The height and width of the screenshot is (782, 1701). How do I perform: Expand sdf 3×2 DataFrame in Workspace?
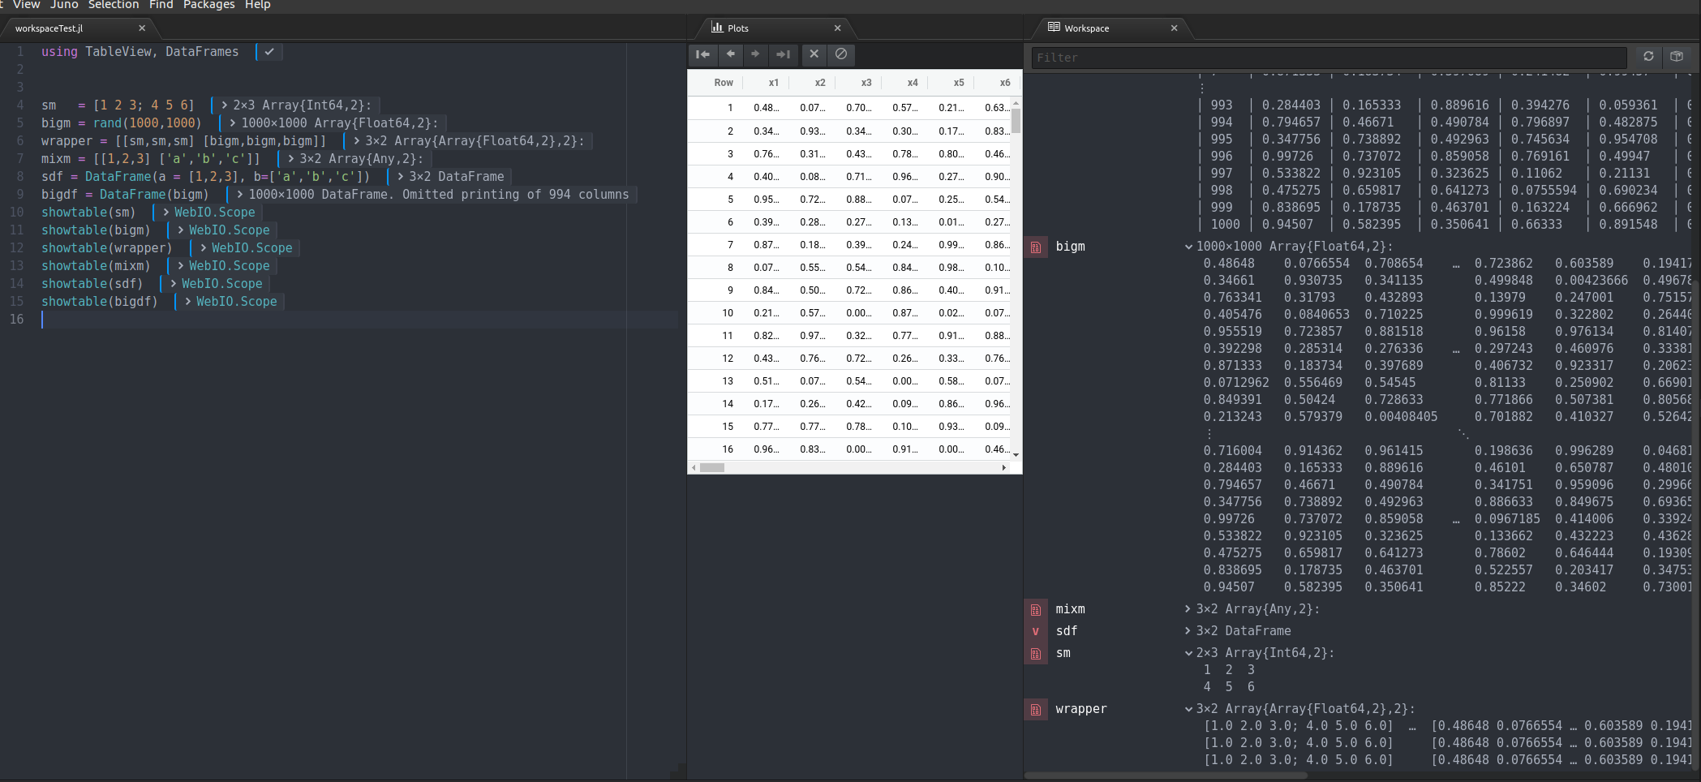click(1188, 631)
